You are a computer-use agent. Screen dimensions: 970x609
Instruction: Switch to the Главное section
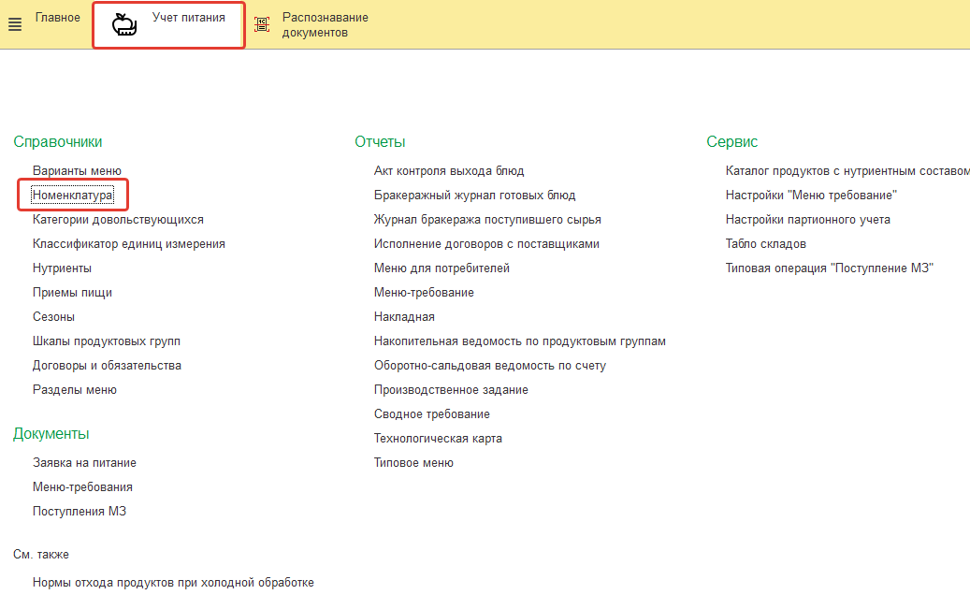(58, 18)
